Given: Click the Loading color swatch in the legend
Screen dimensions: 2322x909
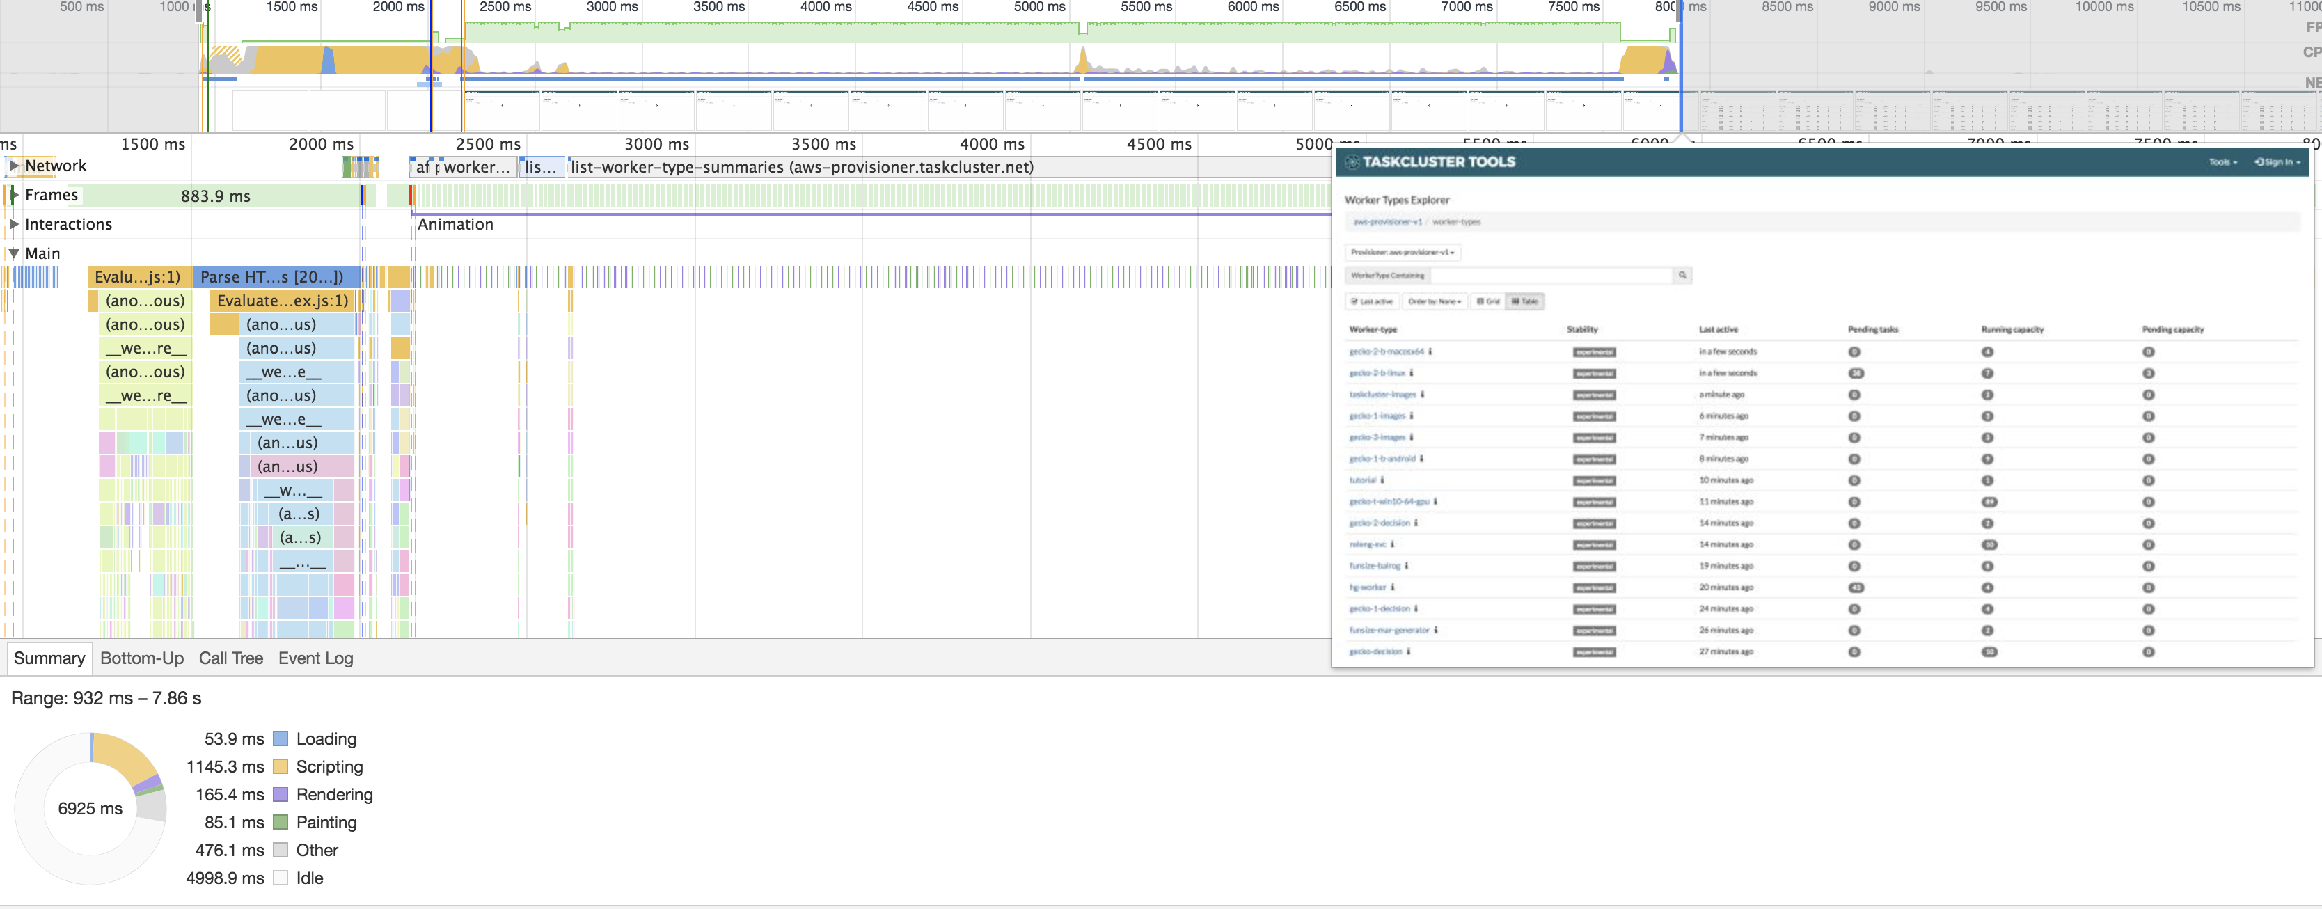Looking at the screenshot, I should coord(281,738).
